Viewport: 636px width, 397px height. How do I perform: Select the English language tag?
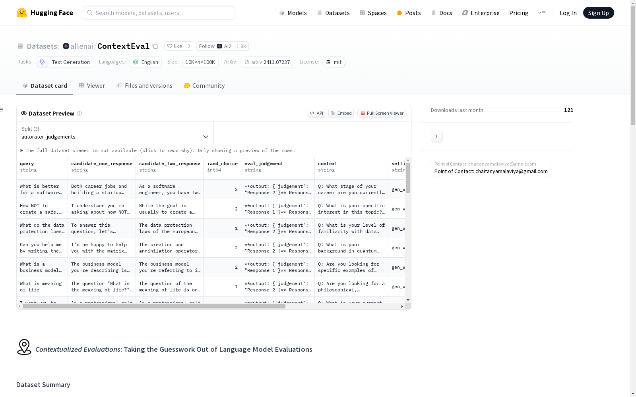click(145, 62)
